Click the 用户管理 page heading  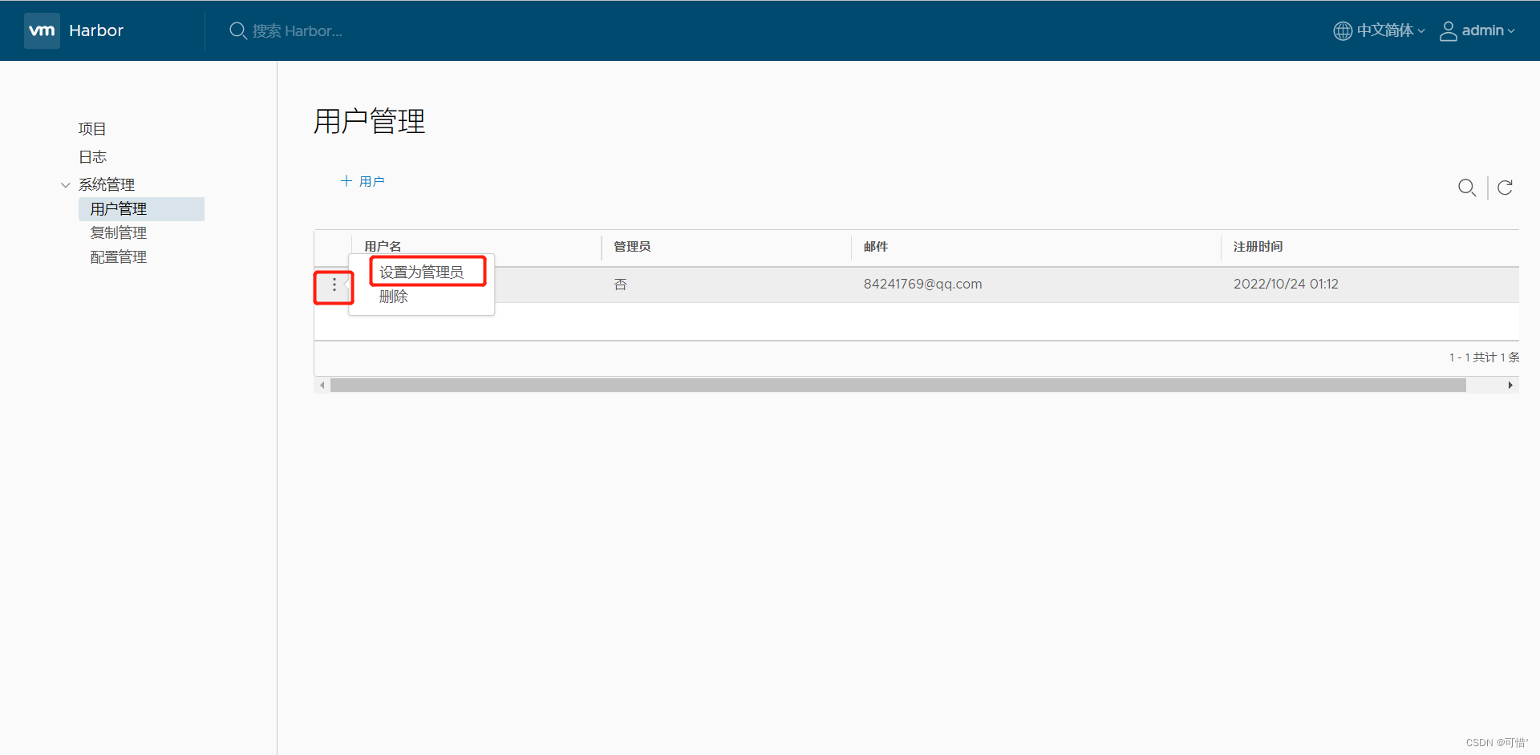pyautogui.click(x=369, y=122)
